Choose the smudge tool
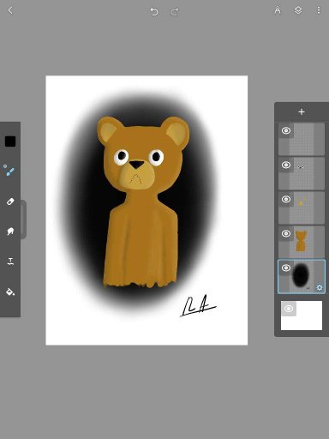This screenshot has height=439, width=329. tap(10, 232)
